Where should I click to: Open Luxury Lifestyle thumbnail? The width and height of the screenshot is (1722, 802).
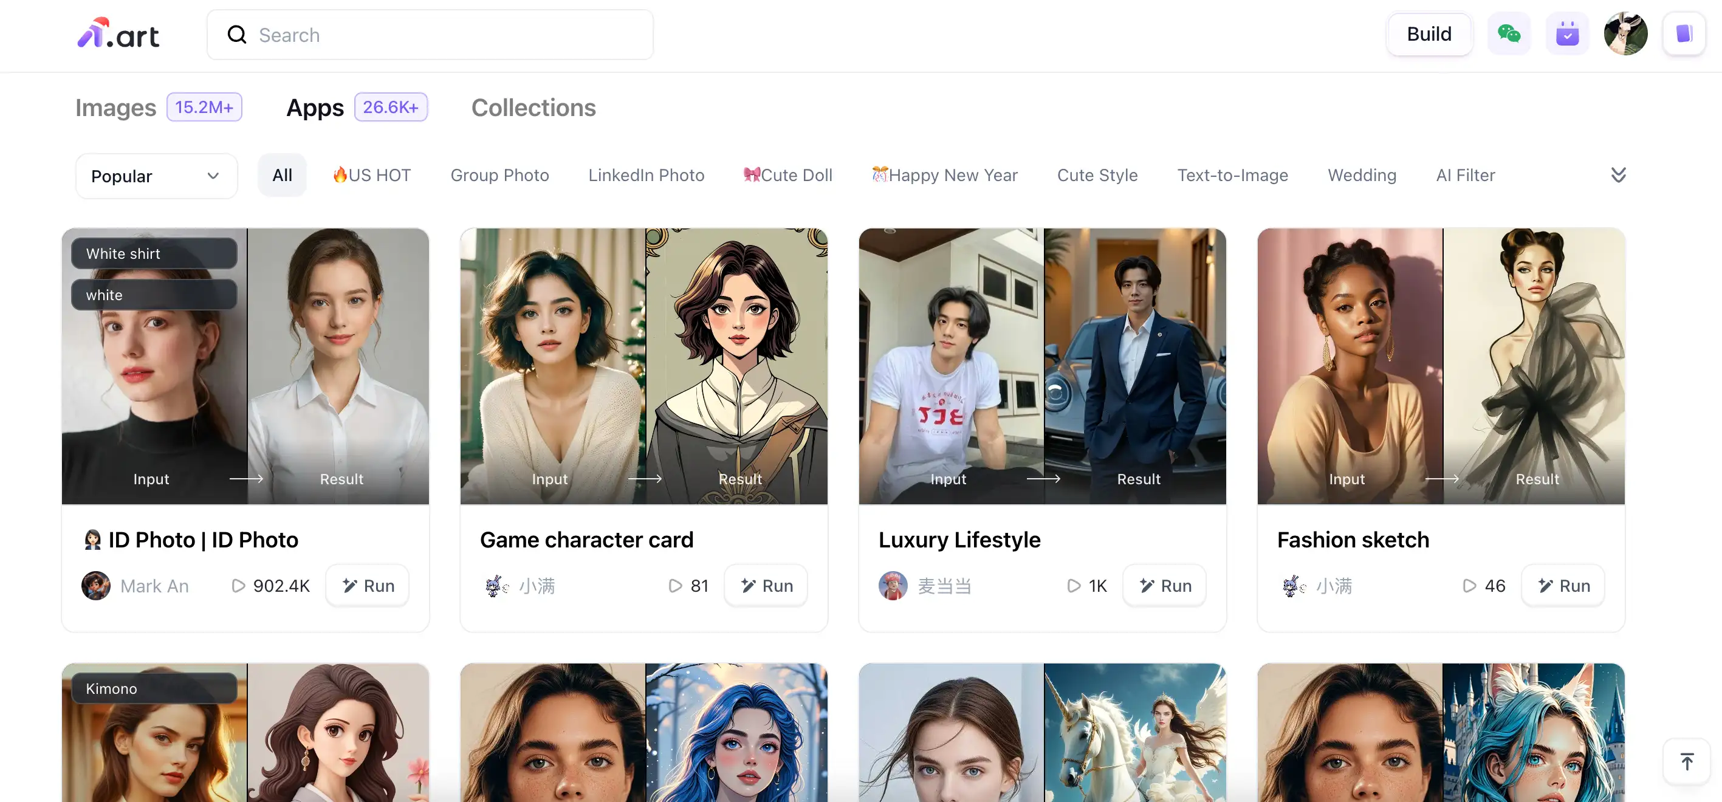tap(1042, 366)
